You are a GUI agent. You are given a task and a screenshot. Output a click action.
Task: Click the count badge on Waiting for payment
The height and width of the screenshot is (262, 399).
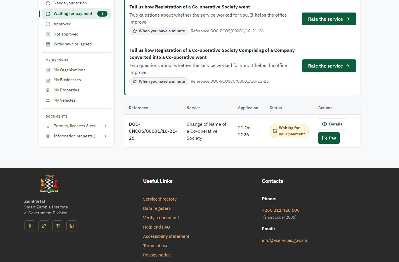[x=102, y=14]
